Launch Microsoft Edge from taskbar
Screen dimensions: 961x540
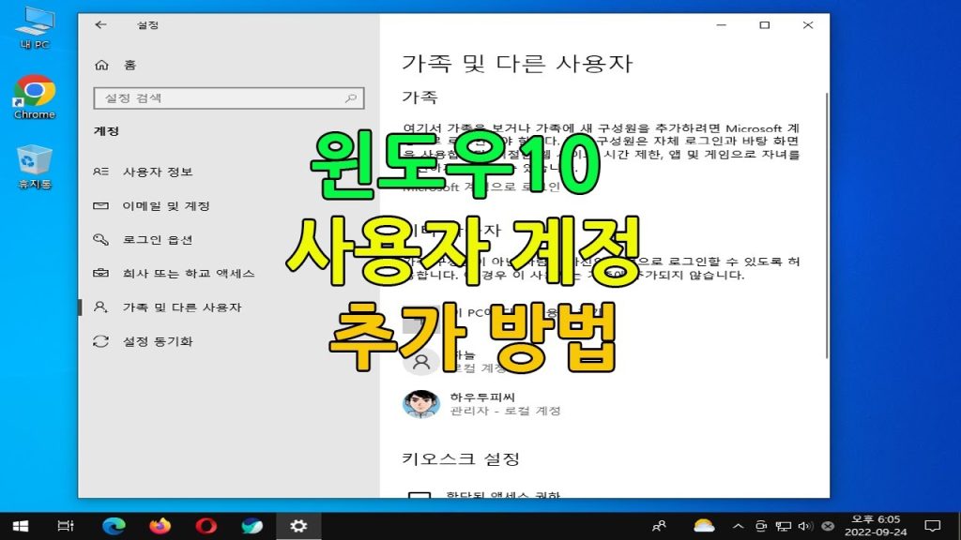(114, 526)
